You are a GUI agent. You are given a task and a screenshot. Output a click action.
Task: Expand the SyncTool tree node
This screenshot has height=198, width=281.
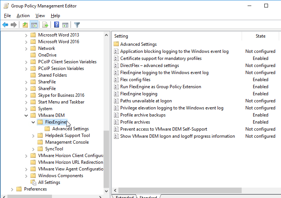coord(33,149)
